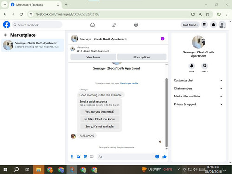Open Task View in taskbar

[27, 169]
